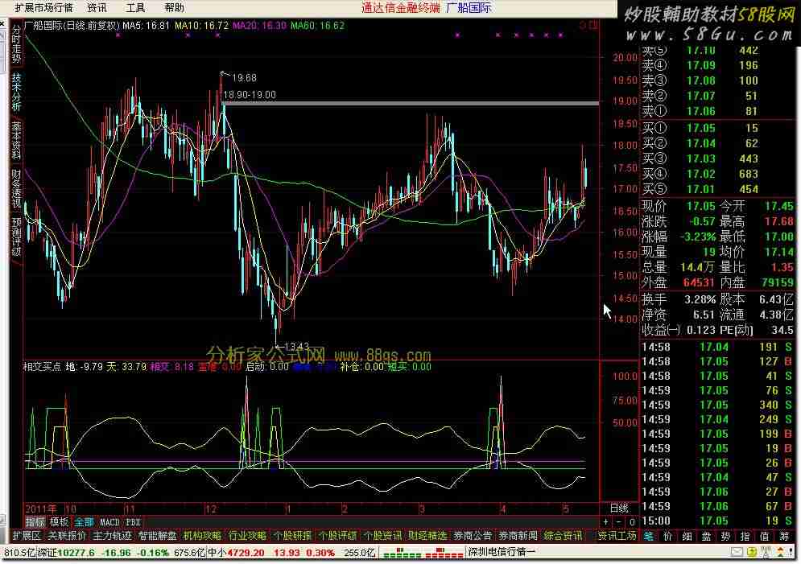Image resolution: width=801 pixels, height=564 pixels.
Task: Switch to 基本资料 sidebar tab
Action: pyautogui.click(x=16, y=139)
